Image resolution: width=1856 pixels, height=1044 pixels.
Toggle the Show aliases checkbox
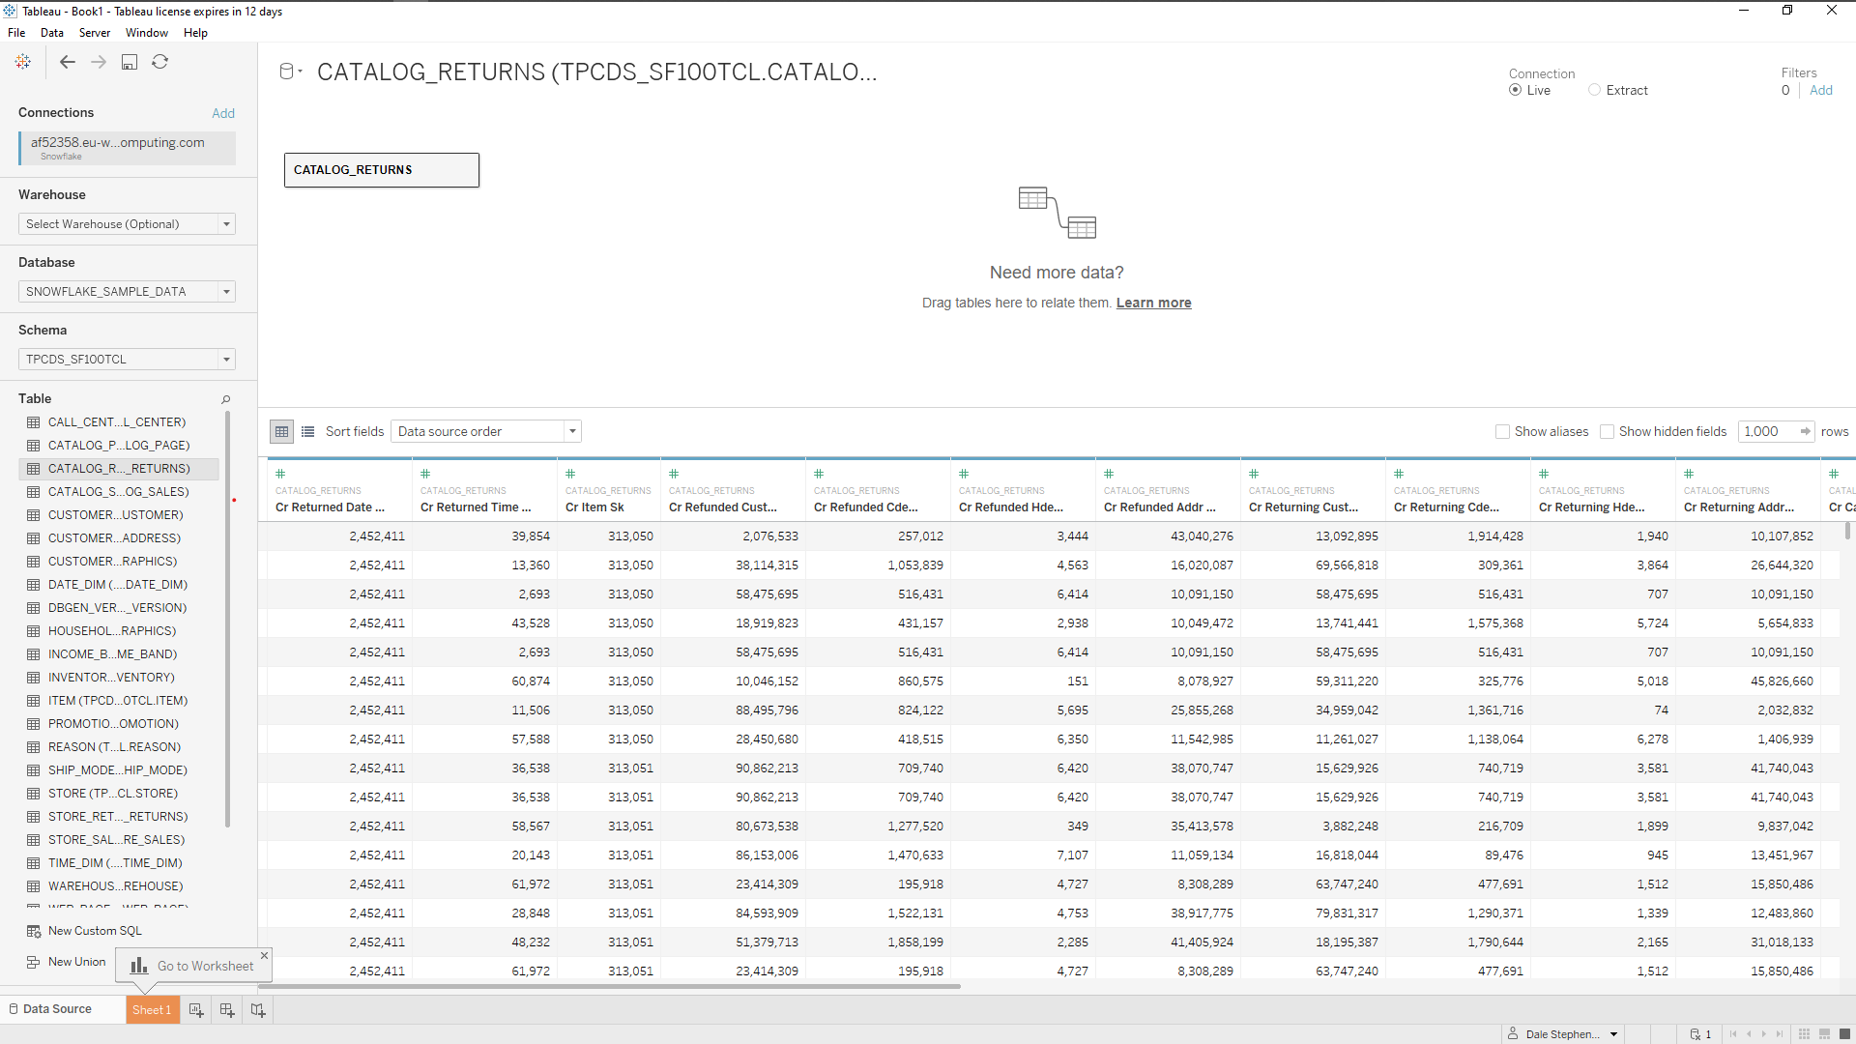click(1503, 431)
